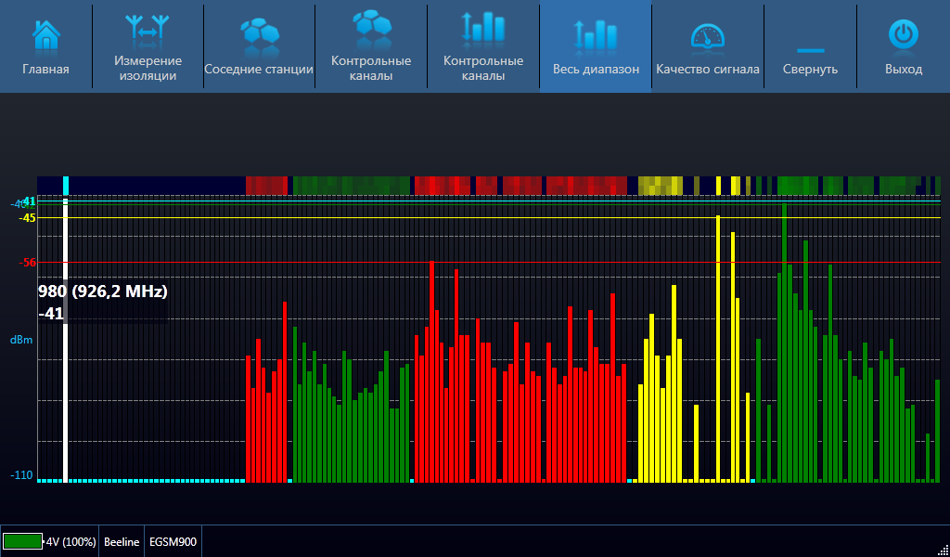The image size is (950, 557).
Task: Click the tallest green spectrum bar
Action: (784, 343)
